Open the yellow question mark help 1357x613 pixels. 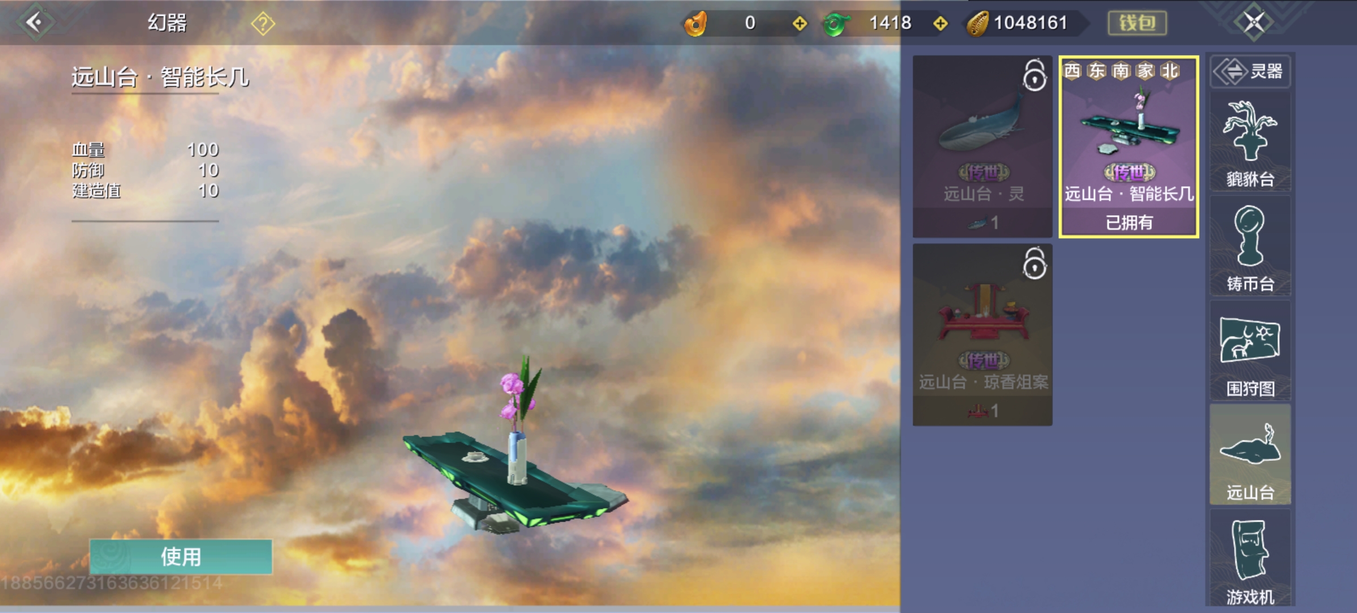click(x=263, y=24)
